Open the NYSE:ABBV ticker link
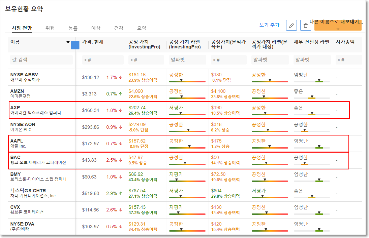369x238 pixels. coord(24,75)
